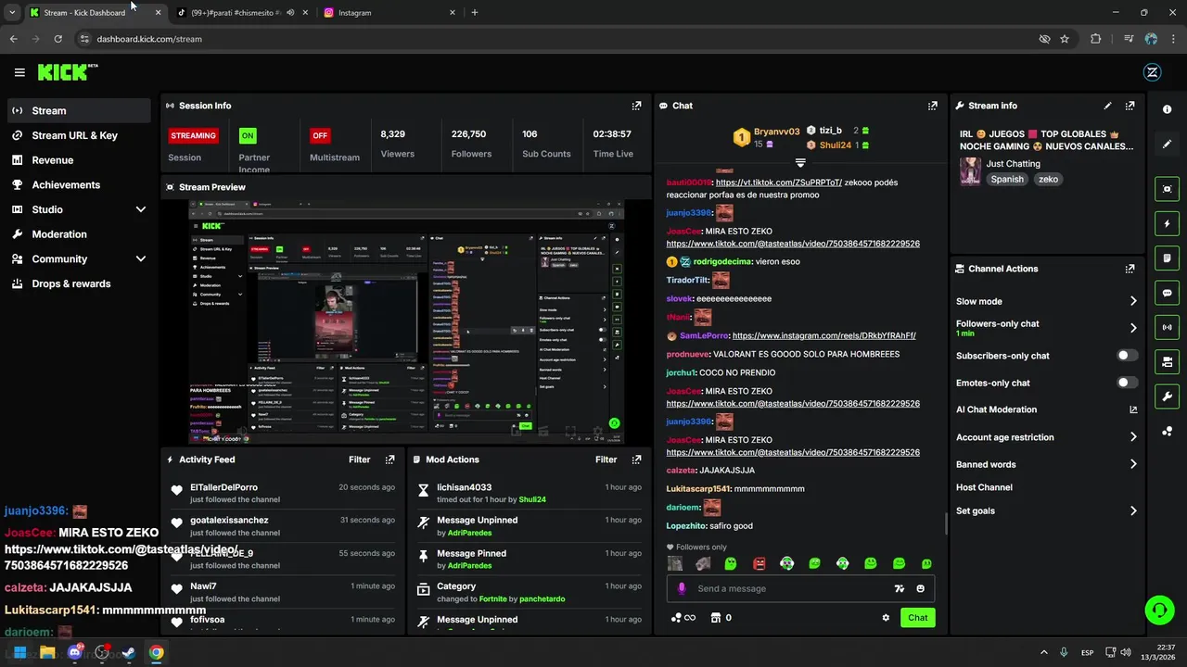Viewport: 1187px width, 667px height.
Task: Expand the Studio sidebar section
Action: click(141, 209)
